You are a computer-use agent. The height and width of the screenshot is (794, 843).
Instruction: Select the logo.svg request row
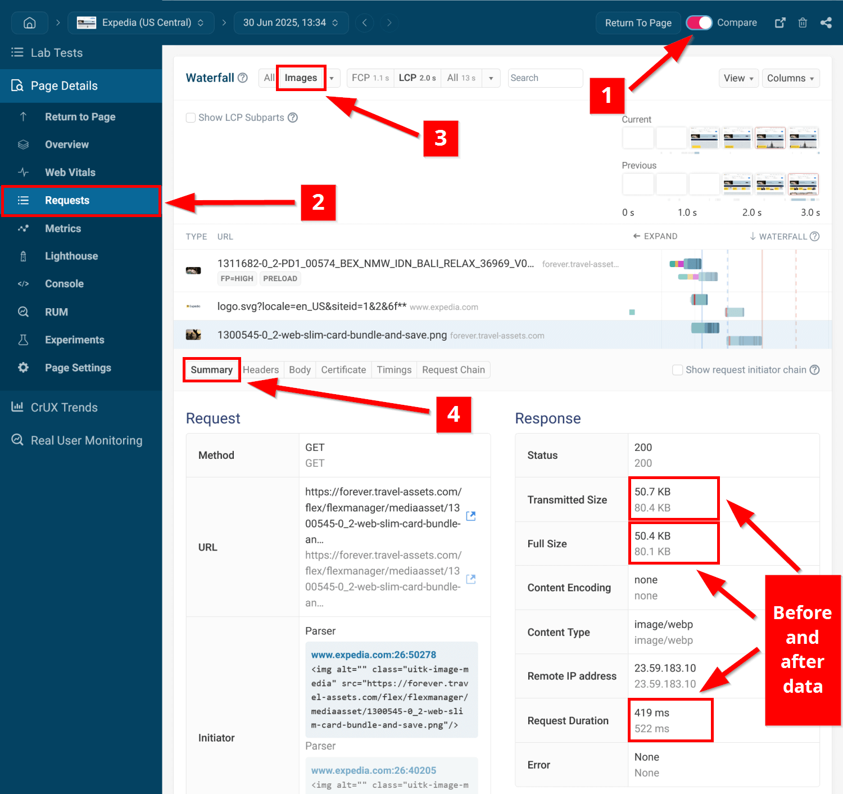(502, 306)
